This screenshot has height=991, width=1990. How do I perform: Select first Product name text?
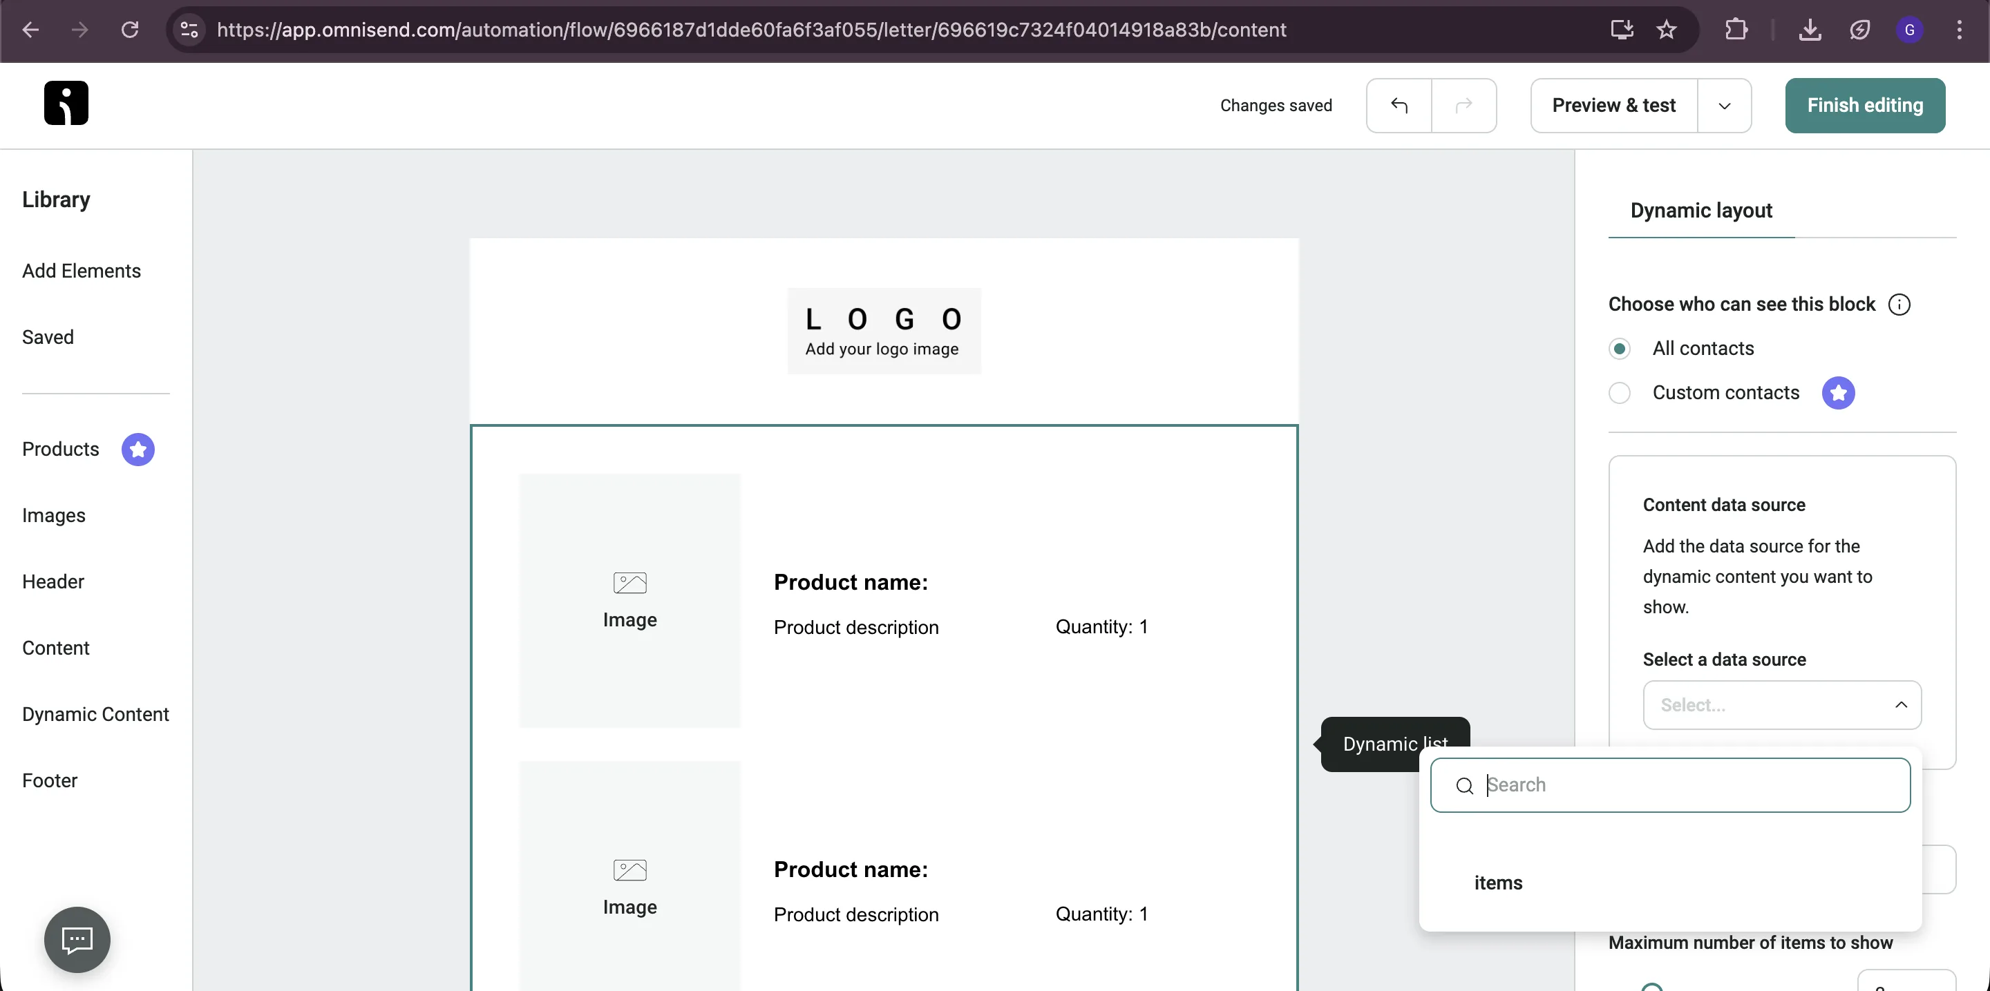click(851, 582)
